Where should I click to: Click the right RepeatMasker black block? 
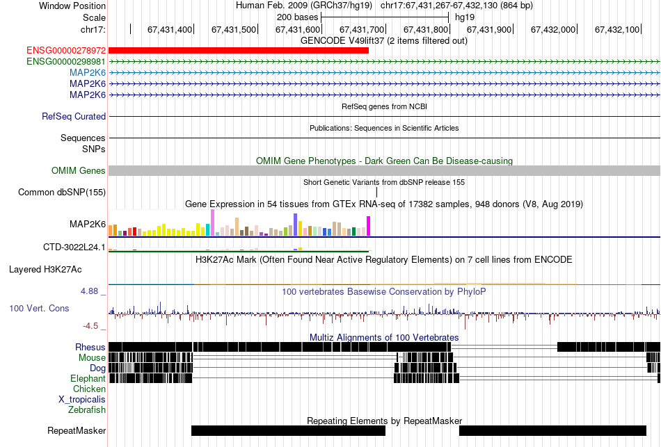coord(552,430)
